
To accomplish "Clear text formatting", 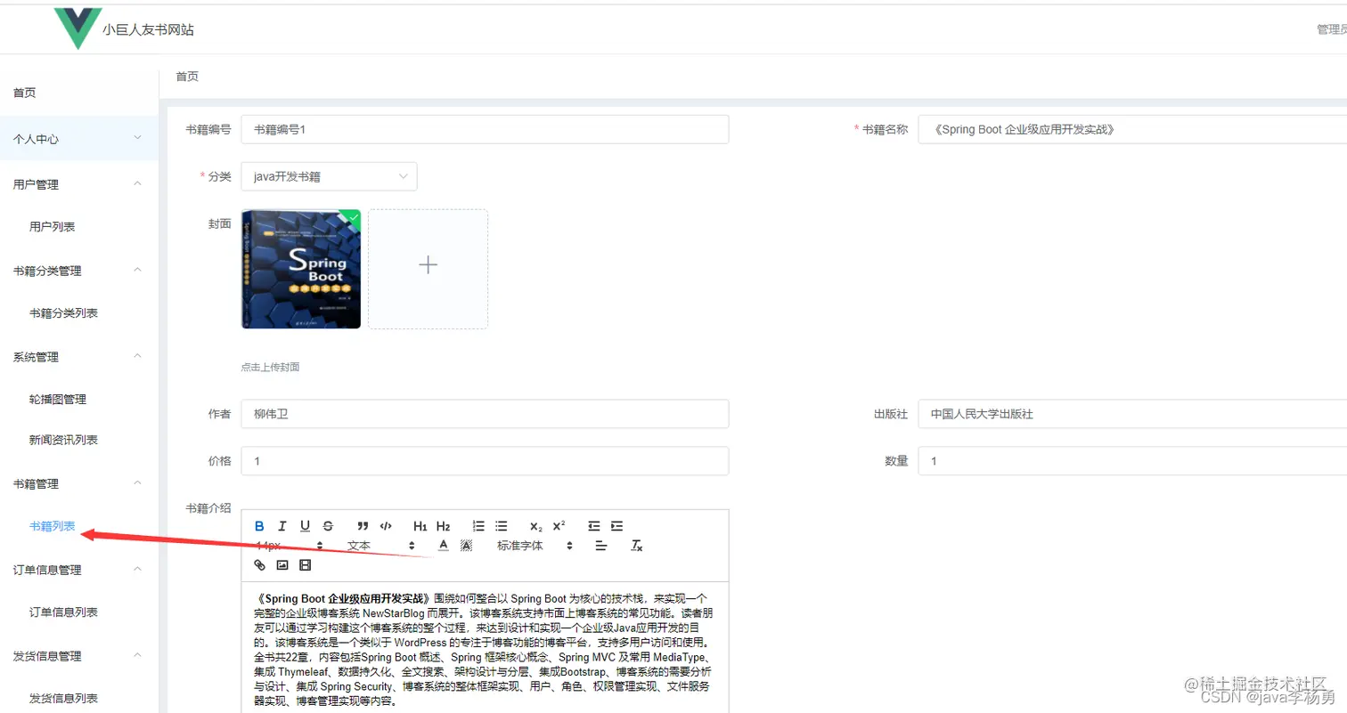I will pos(637,546).
